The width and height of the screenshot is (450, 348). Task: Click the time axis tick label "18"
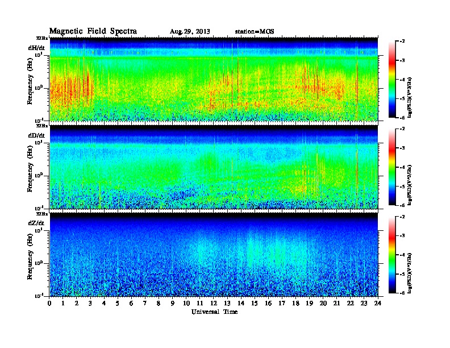coord(295,304)
